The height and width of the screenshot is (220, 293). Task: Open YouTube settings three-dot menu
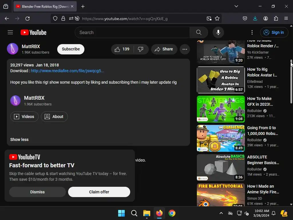(x=252, y=32)
